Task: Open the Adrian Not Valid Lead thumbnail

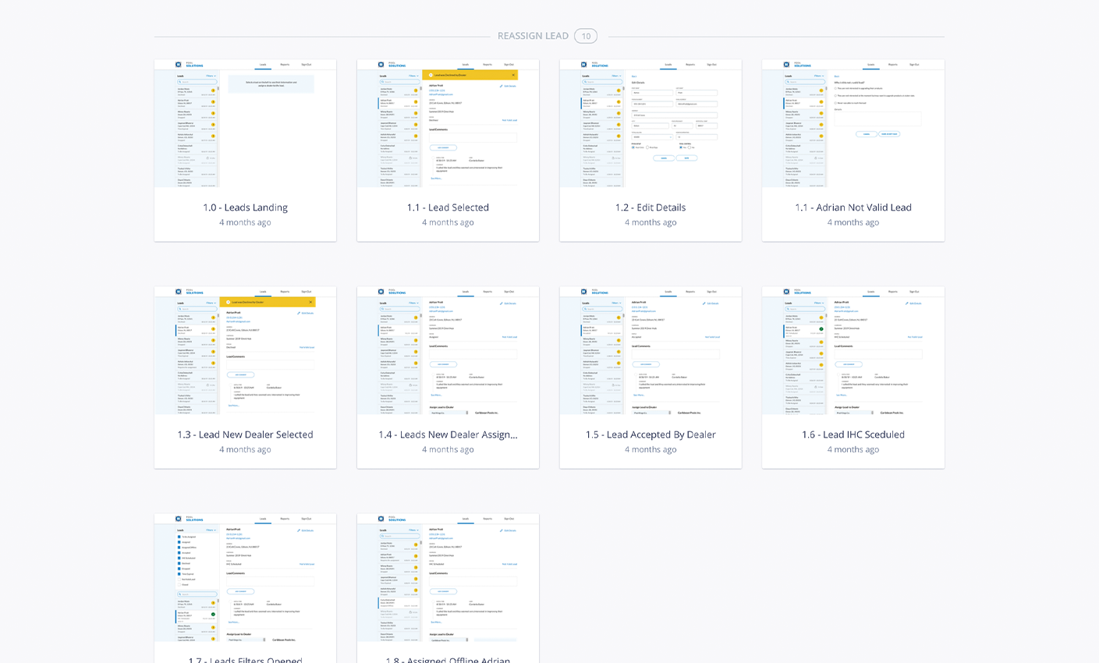Action: coord(853,124)
